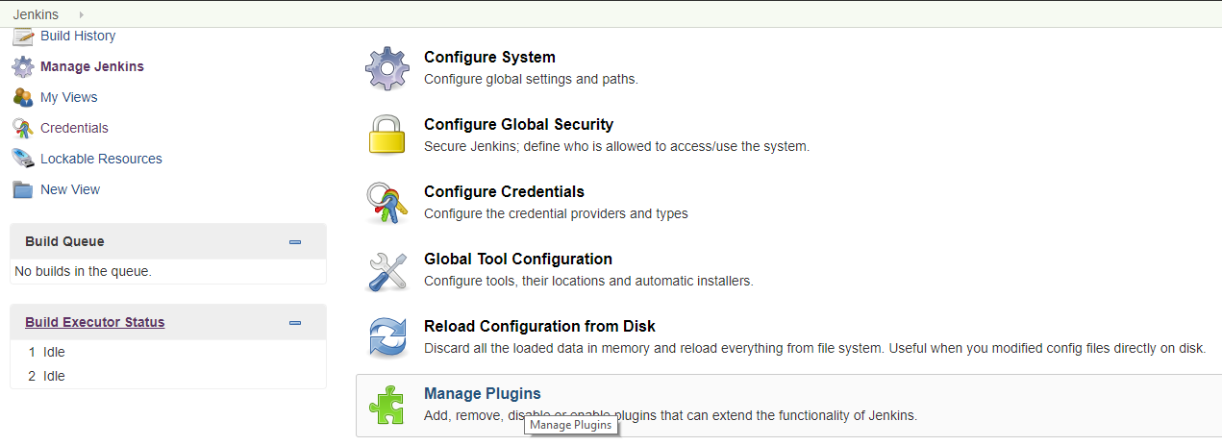Open Credentials in the sidebar
Screen dimensions: 1222x446
[74, 128]
